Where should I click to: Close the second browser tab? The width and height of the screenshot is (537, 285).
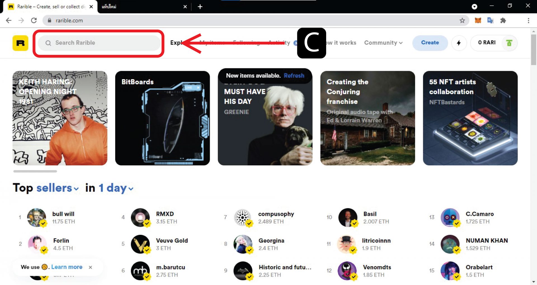point(185,7)
